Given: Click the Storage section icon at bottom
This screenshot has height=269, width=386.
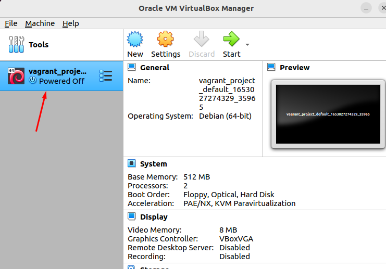Looking at the screenshot, I should point(132,267).
